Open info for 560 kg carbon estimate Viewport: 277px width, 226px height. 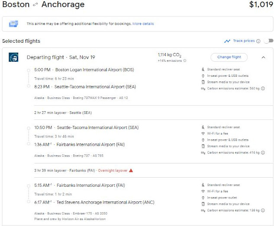point(264,89)
